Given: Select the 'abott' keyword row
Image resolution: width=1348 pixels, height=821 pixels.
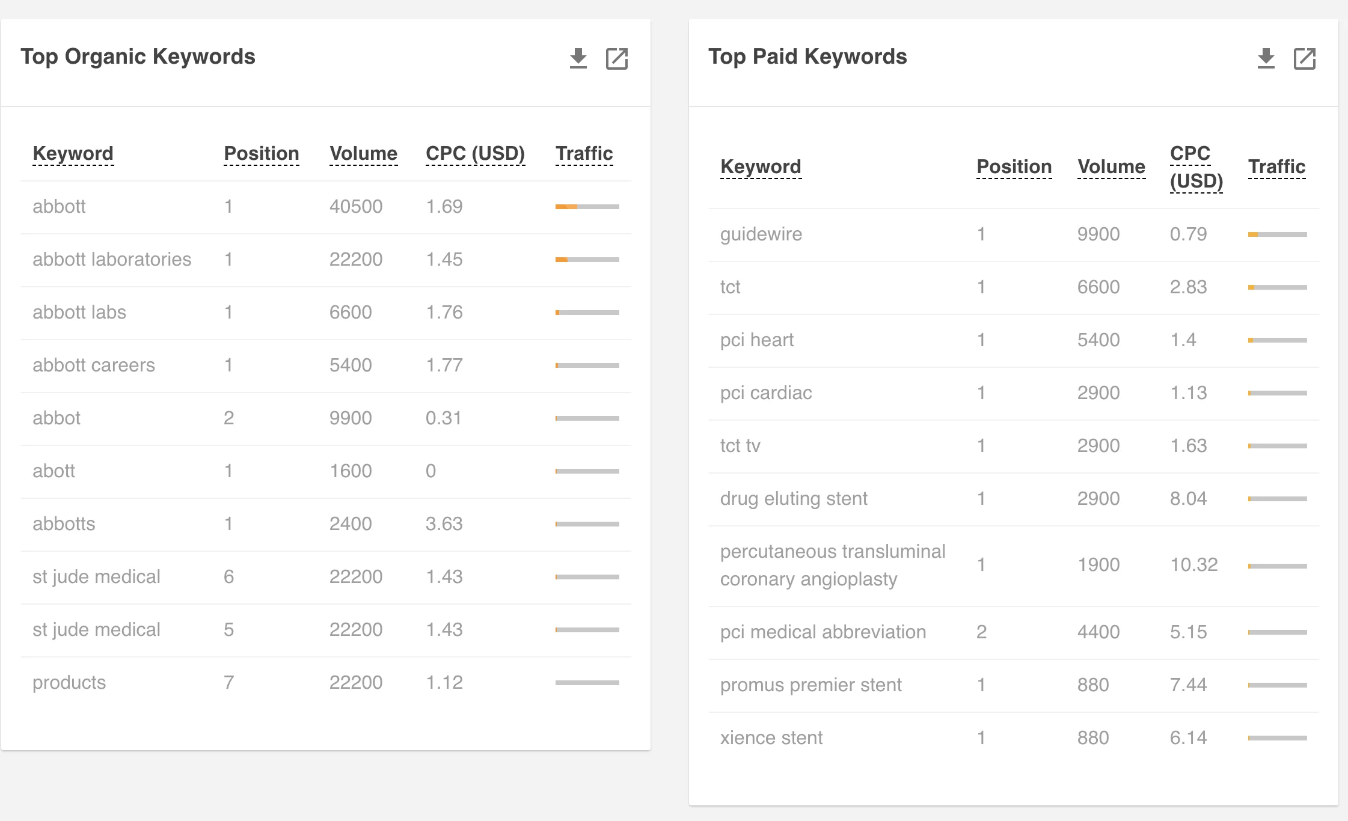Looking at the screenshot, I should [x=326, y=471].
